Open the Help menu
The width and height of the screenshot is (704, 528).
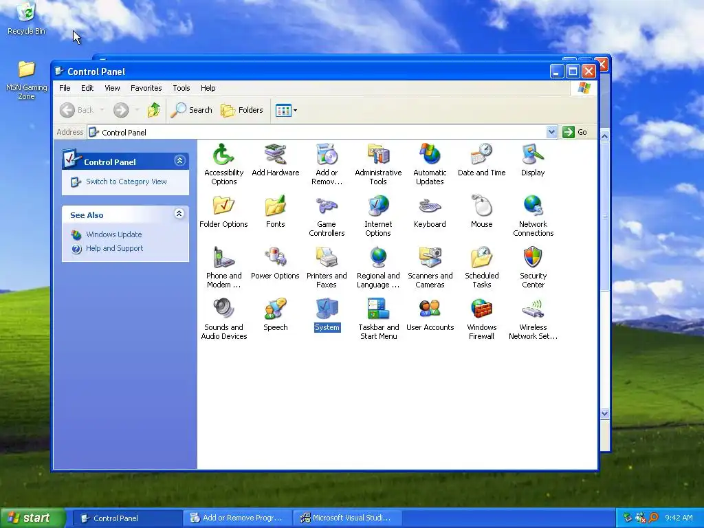[x=208, y=88]
